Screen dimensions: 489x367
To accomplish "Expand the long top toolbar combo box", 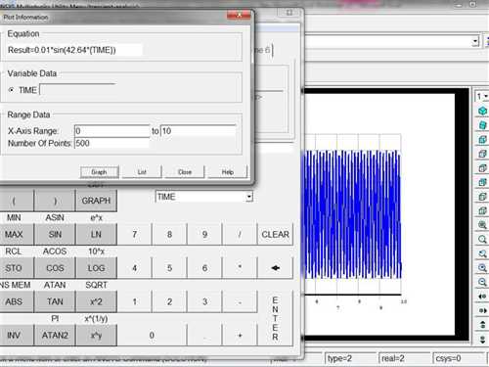I will 475,41.
